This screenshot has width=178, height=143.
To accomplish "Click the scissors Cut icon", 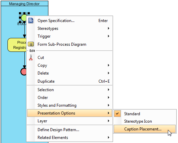I will (31, 57).
